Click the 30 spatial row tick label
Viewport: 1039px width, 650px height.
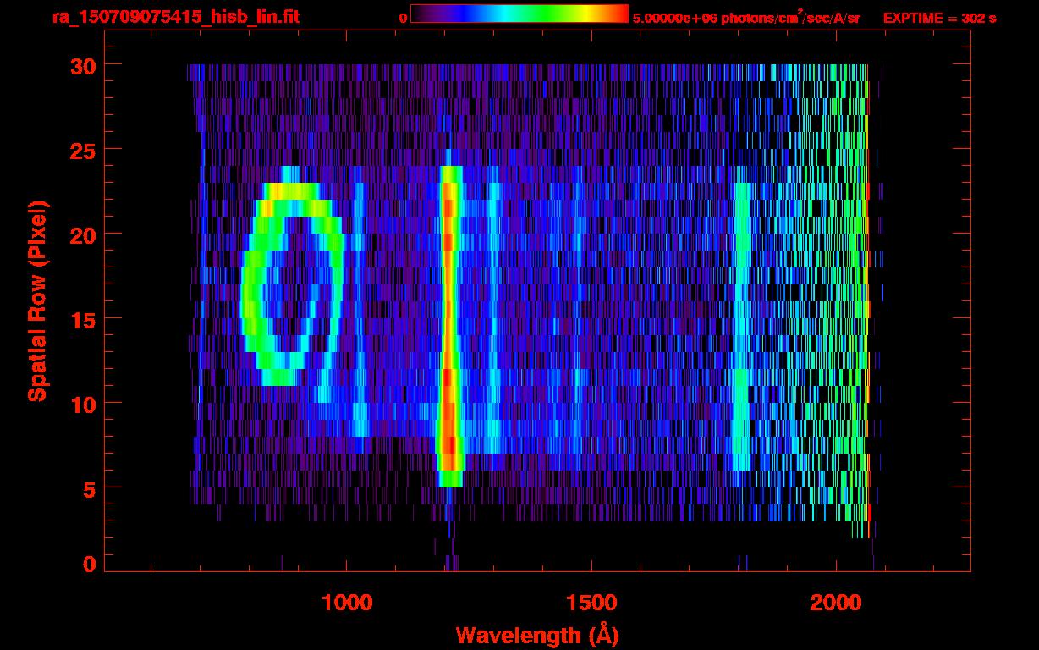[x=83, y=65]
